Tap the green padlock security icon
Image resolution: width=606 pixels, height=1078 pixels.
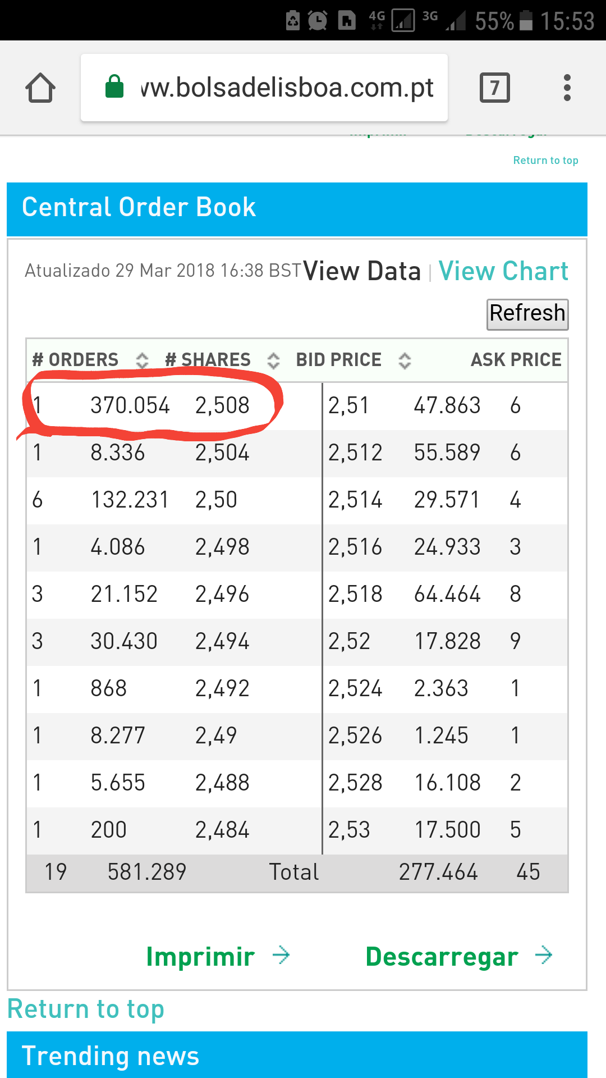114,87
